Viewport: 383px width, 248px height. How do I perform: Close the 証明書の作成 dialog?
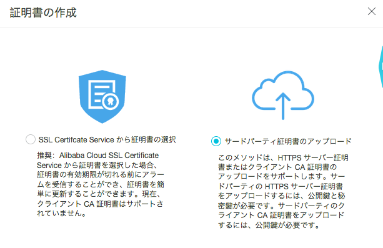coord(372,11)
